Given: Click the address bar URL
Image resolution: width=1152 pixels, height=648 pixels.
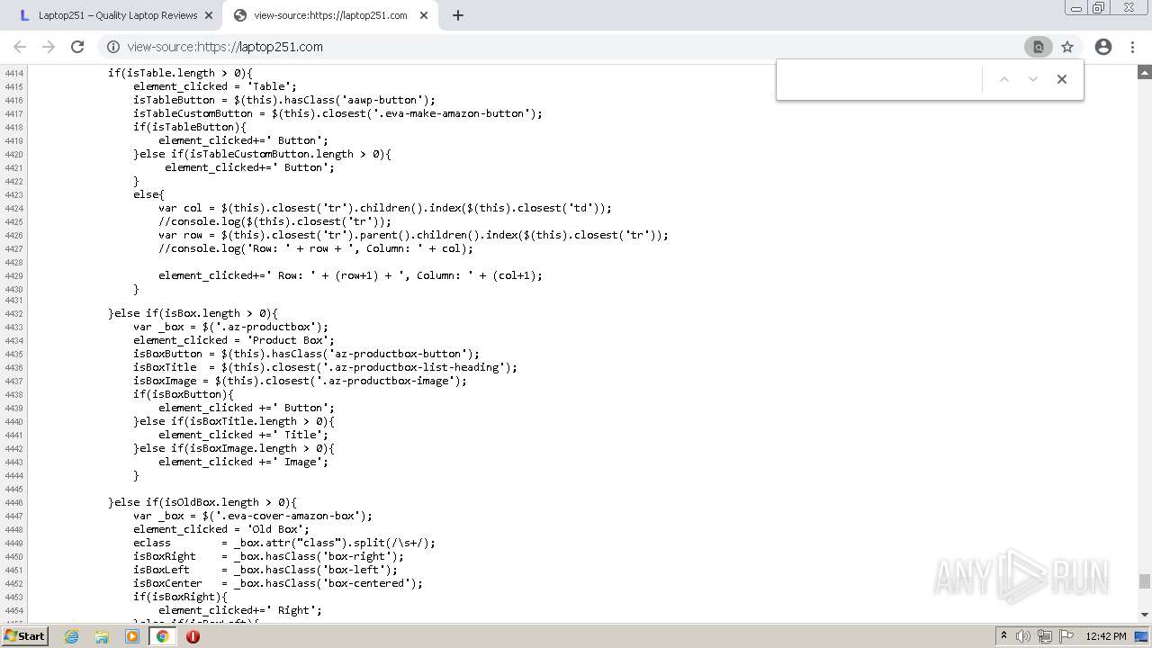Looking at the screenshot, I should 225,47.
